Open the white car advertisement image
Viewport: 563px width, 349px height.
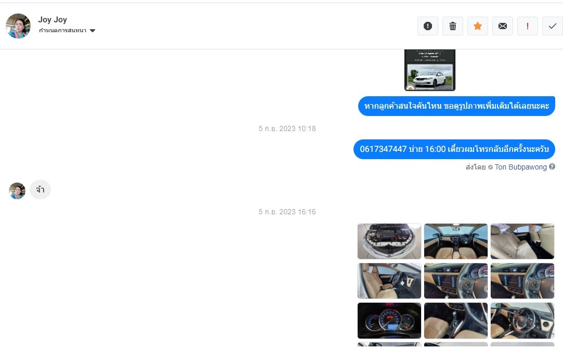(430, 70)
